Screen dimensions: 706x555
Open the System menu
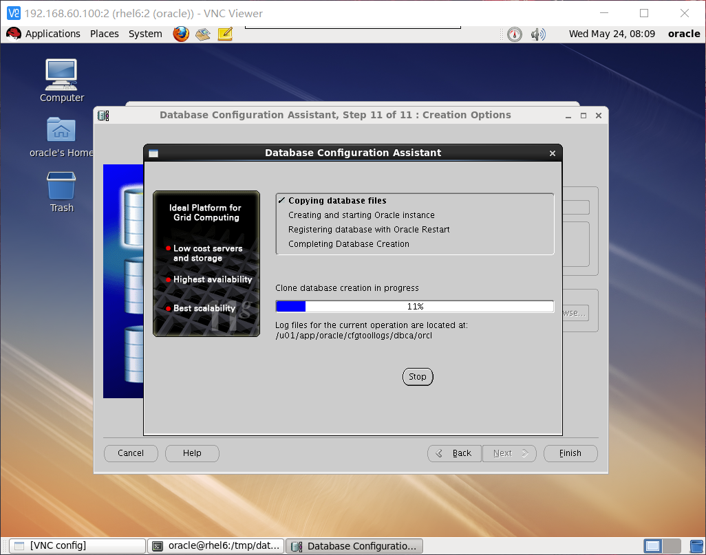click(145, 33)
